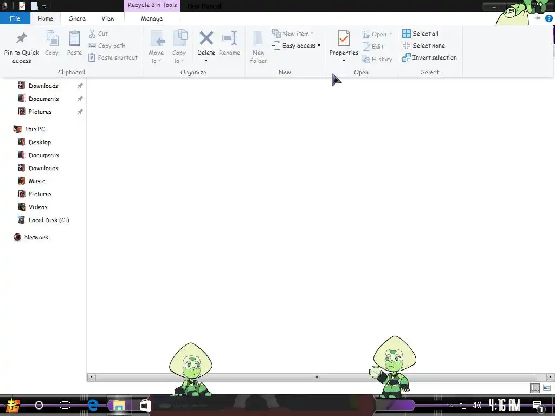Open the Manage tab
The height and width of the screenshot is (416, 555).
[x=152, y=18]
